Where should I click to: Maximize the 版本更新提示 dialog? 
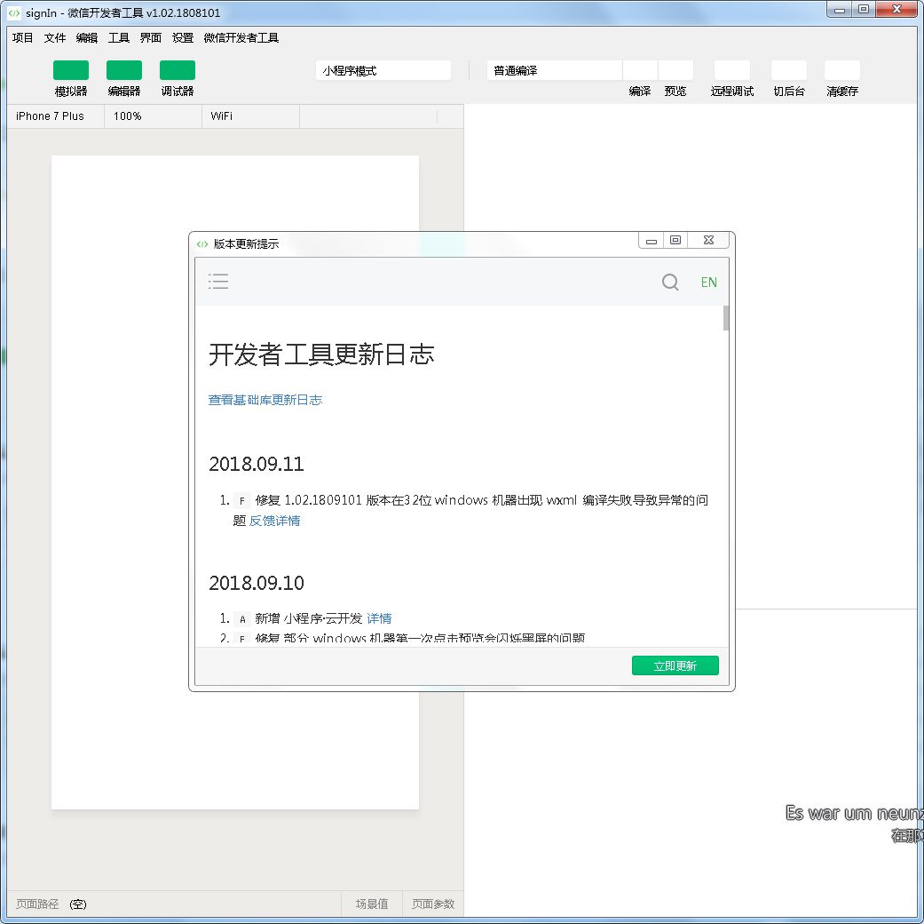tap(675, 240)
